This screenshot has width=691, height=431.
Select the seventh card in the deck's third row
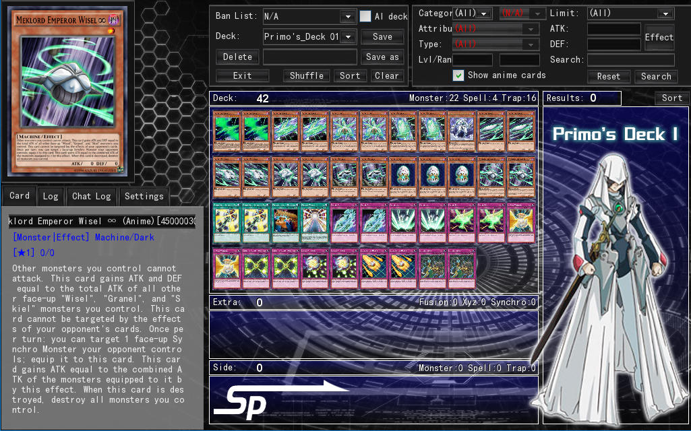coord(403,222)
